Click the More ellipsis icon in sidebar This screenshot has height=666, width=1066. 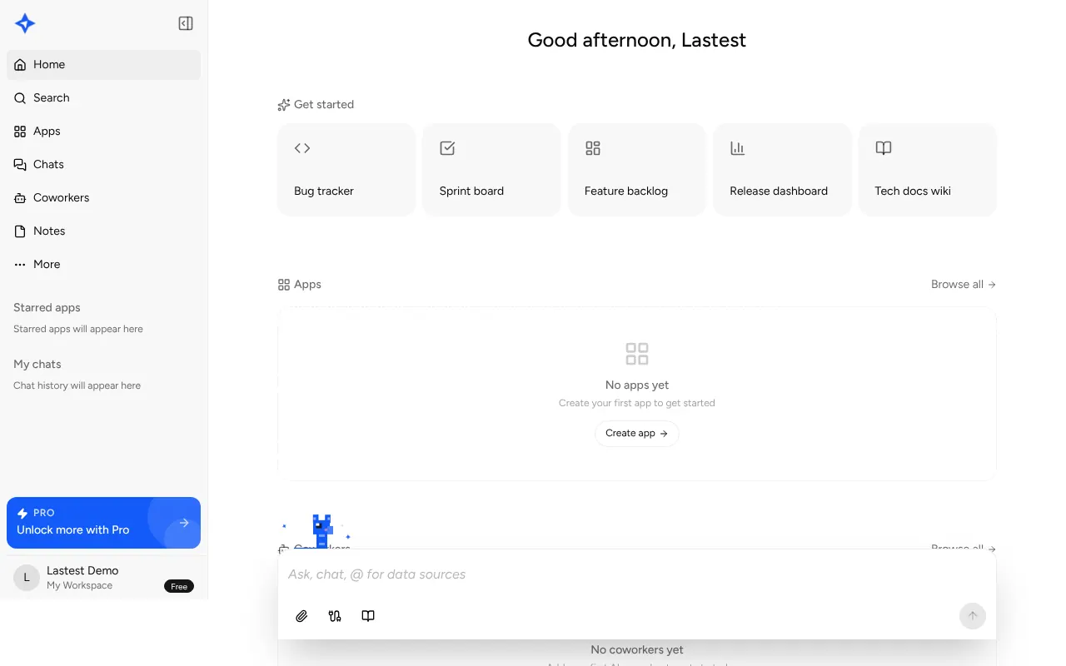pos(20,264)
